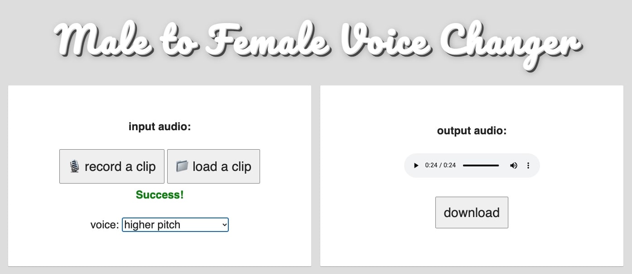Click the 0:24 / 0:24 time display
Screen dimensions: 632x274
440,165
